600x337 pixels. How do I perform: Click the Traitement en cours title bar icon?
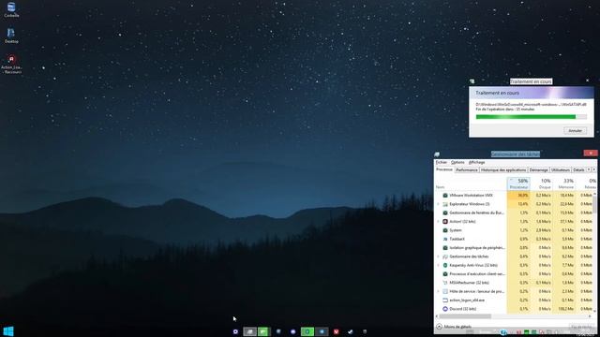point(472,81)
